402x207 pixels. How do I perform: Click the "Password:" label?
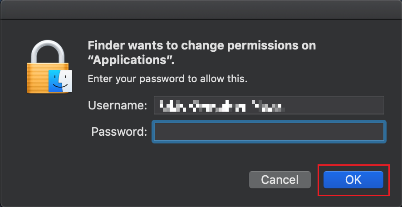click(x=119, y=132)
